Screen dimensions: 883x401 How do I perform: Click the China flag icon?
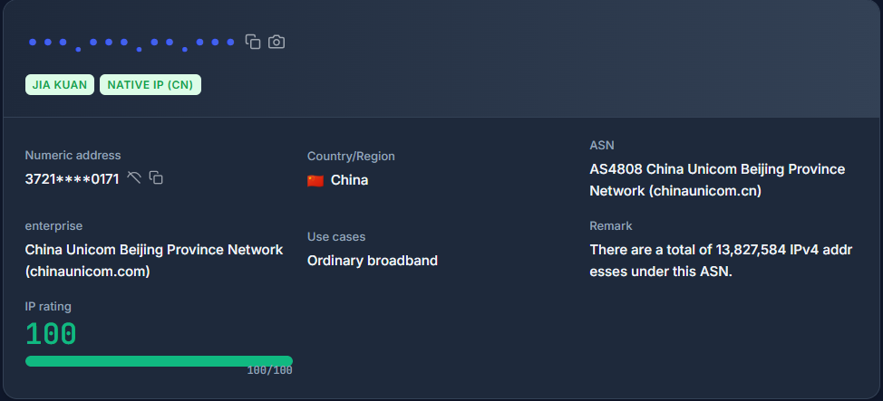(315, 180)
